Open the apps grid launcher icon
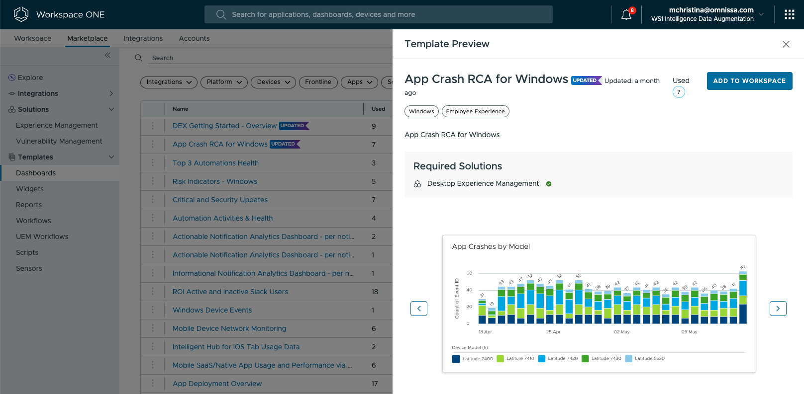This screenshot has height=394, width=804. coord(789,15)
